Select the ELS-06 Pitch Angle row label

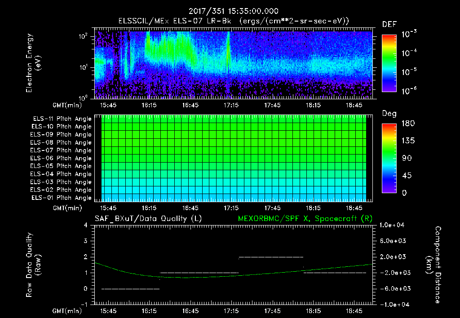(x=61, y=159)
